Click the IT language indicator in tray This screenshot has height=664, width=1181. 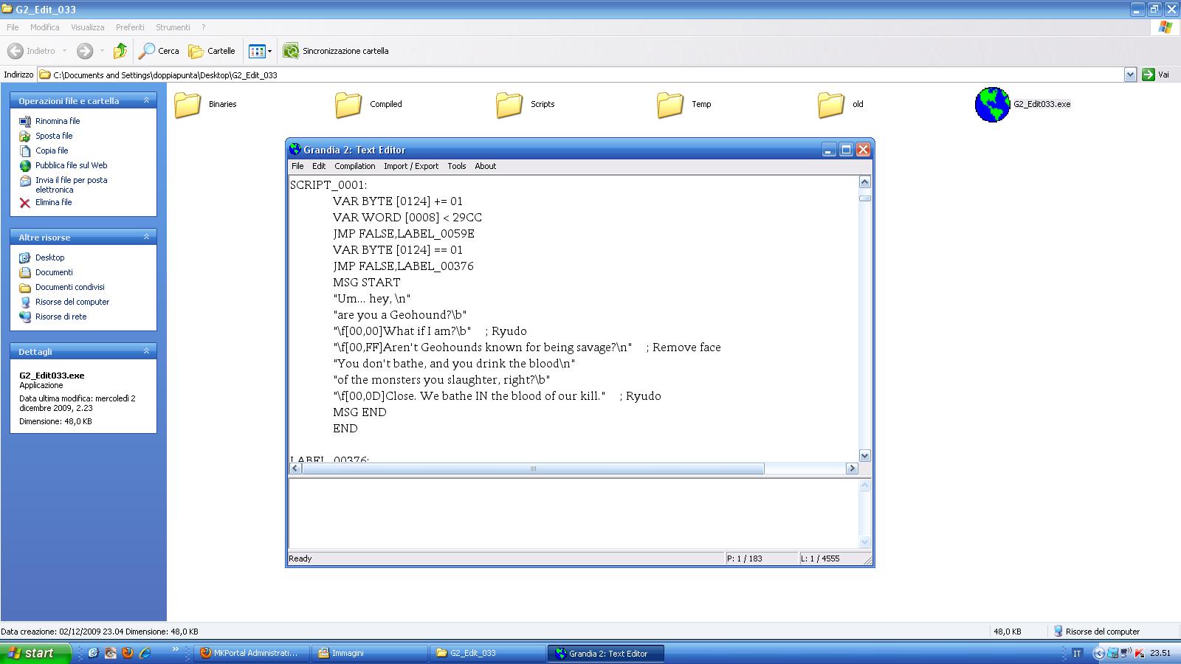(x=1077, y=653)
